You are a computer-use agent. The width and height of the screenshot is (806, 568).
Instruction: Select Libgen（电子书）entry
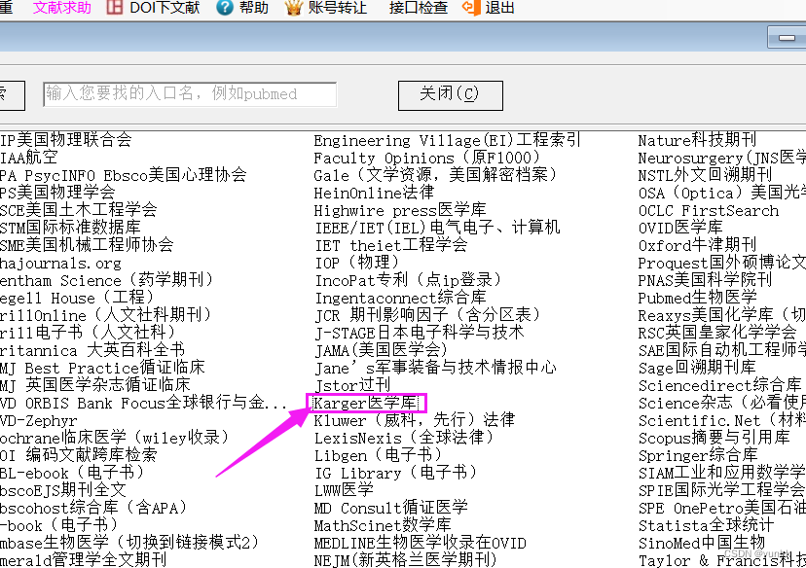click(378, 455)
